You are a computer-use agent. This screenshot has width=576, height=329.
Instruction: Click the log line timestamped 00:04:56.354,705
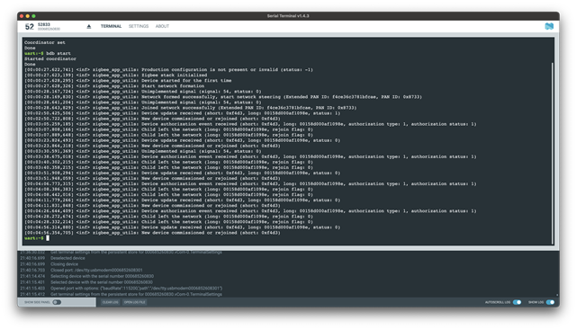pyautogui.click(x=152, y=233)
